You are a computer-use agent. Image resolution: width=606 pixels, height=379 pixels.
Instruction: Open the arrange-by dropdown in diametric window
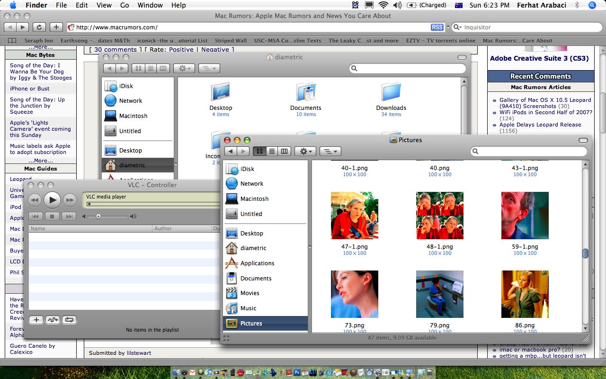(x=209, y=68)
